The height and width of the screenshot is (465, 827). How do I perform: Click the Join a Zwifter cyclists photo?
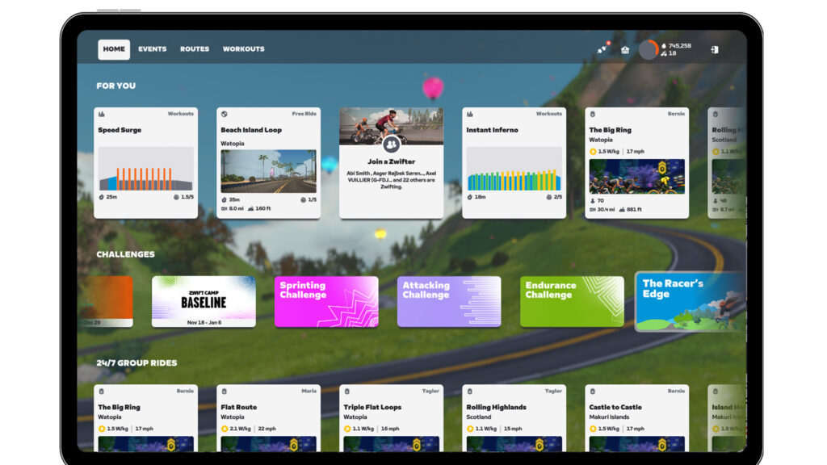(x=392, y=126)
